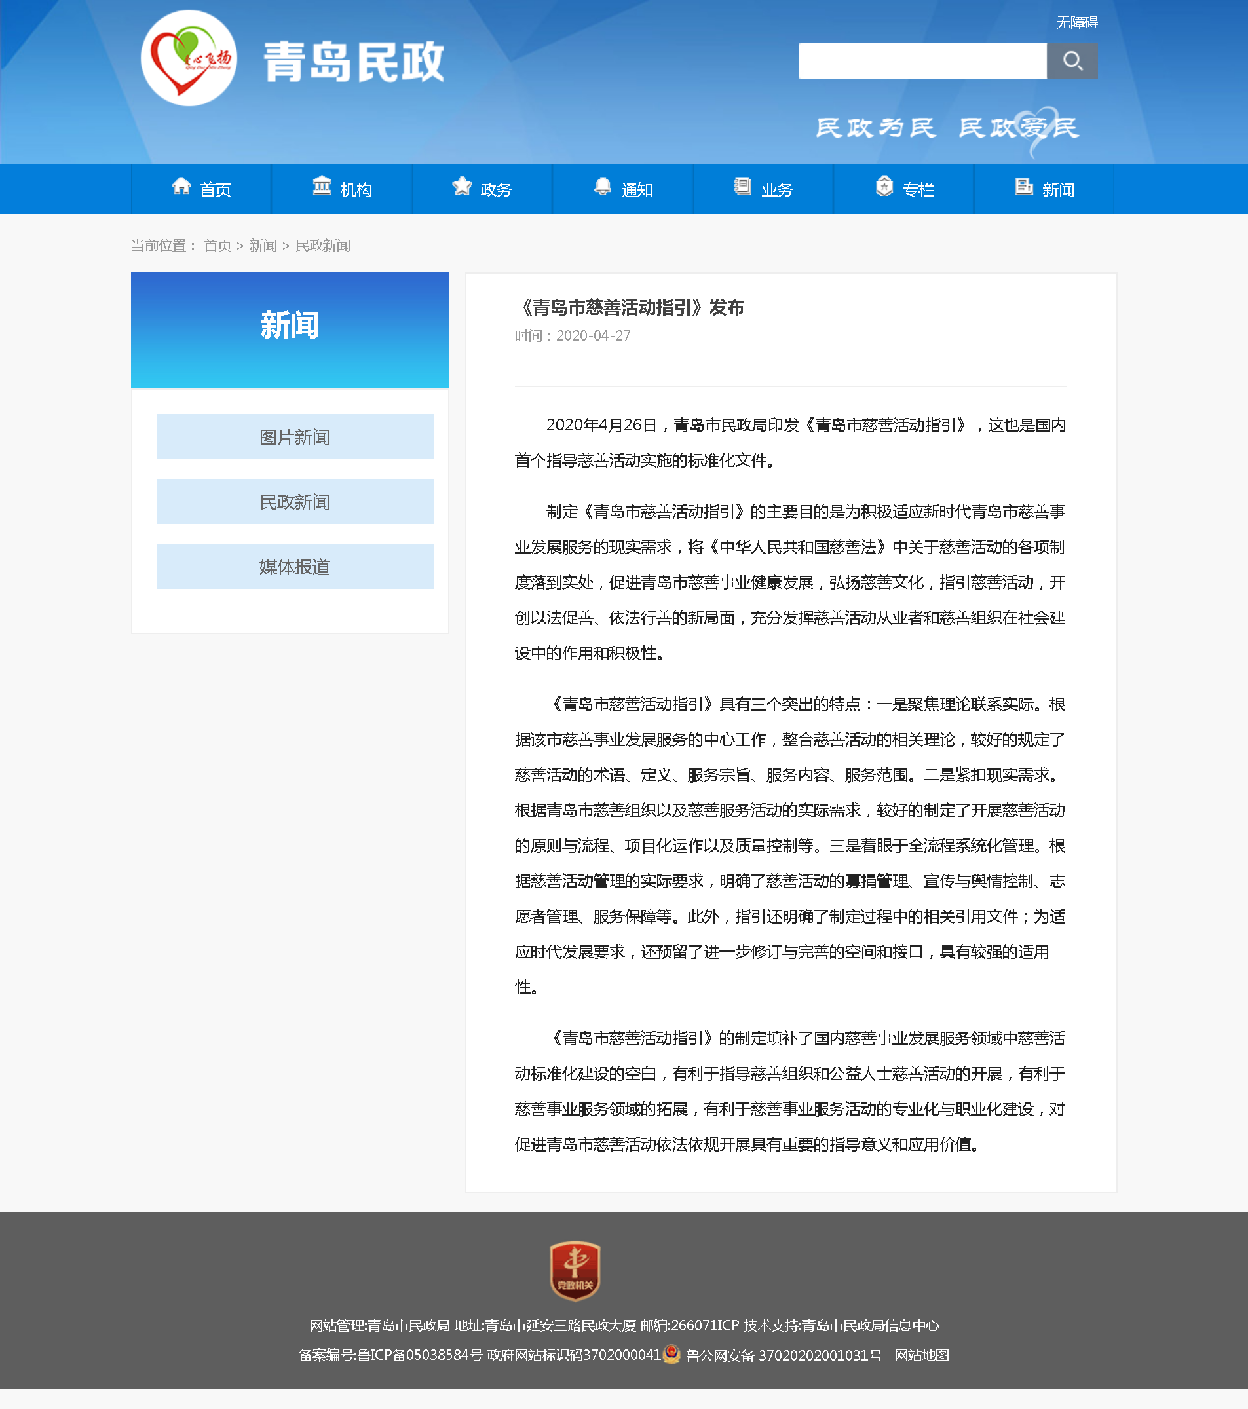Click the 无障碍 accessibility link
The image size is (1248, 1409).
tap(1076, 23)
